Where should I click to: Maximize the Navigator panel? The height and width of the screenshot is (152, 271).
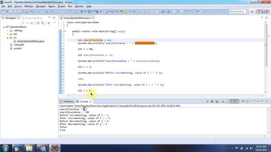pyautogui.click(x=54, y=18)
